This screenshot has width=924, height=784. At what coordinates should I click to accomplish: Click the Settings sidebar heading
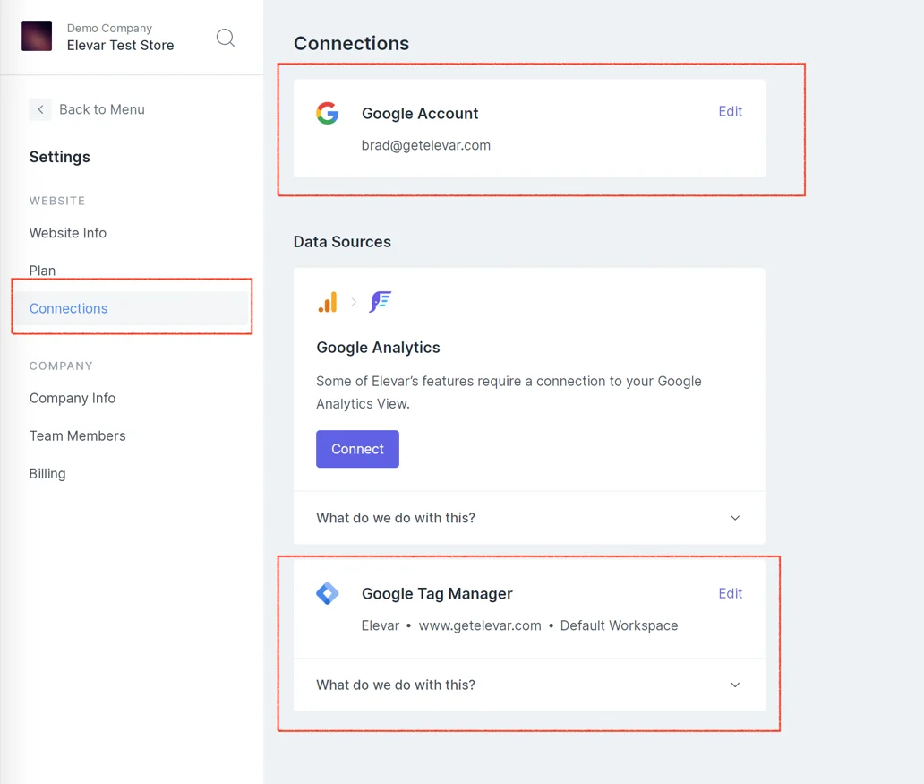pos(59,157)
